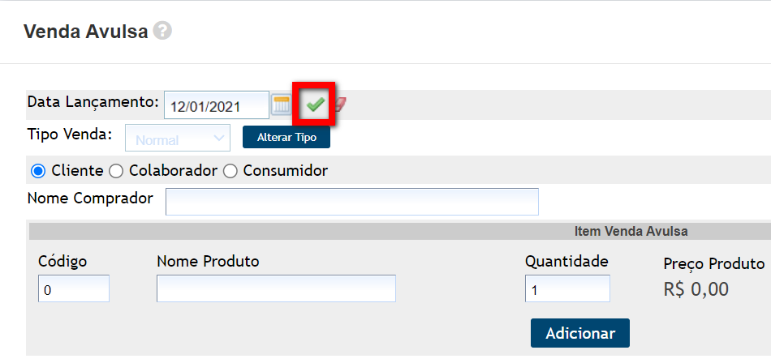This screenshot has width=771, height=363.
Task: Click the help icon beside Venda Avulsa
Action: point(163,32)
